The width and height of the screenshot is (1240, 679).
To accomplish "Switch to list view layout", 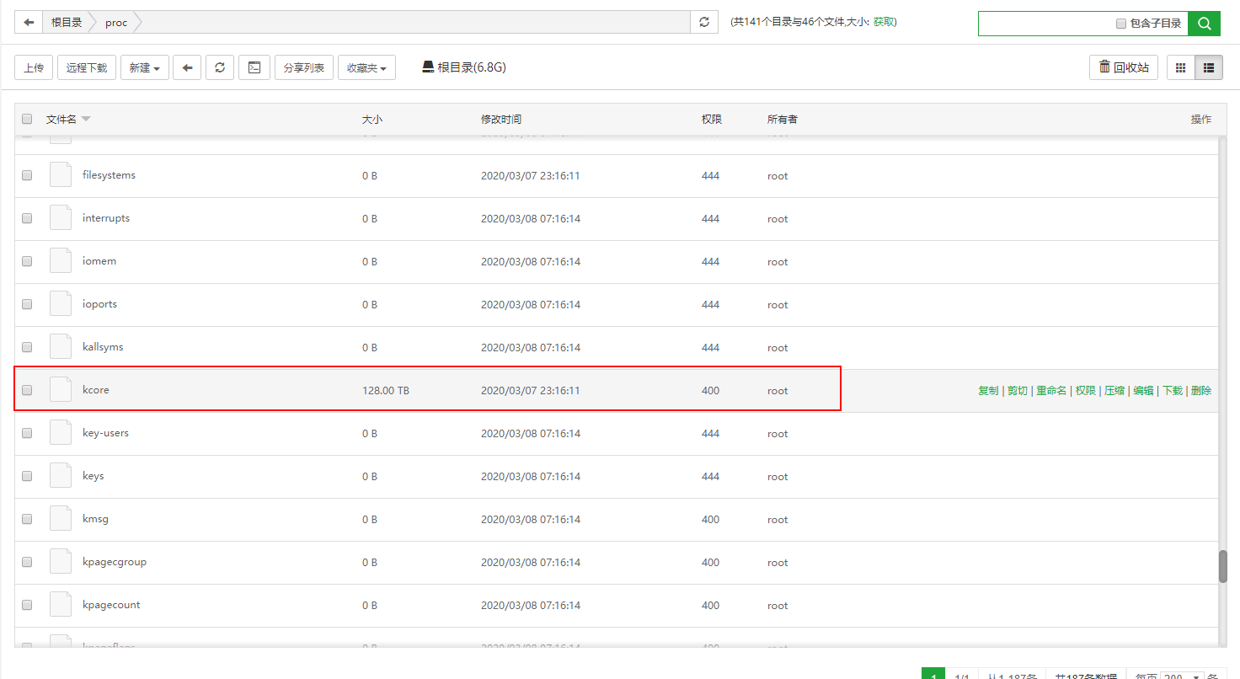I will pyautogui.click(x=1209, y=67).
